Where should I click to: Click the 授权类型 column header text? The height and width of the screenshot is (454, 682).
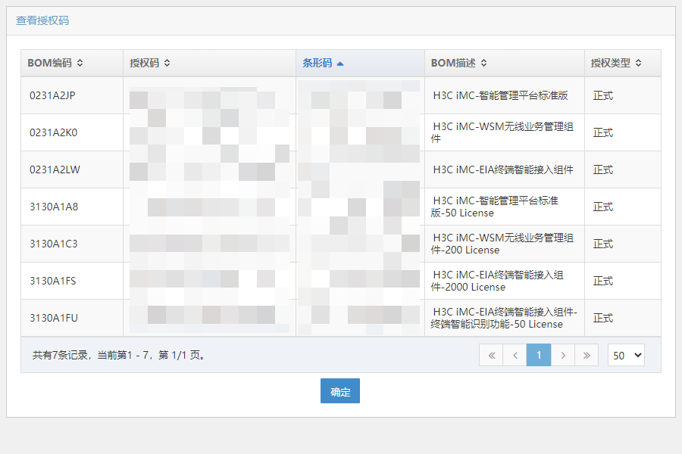[x=610, y=63]
